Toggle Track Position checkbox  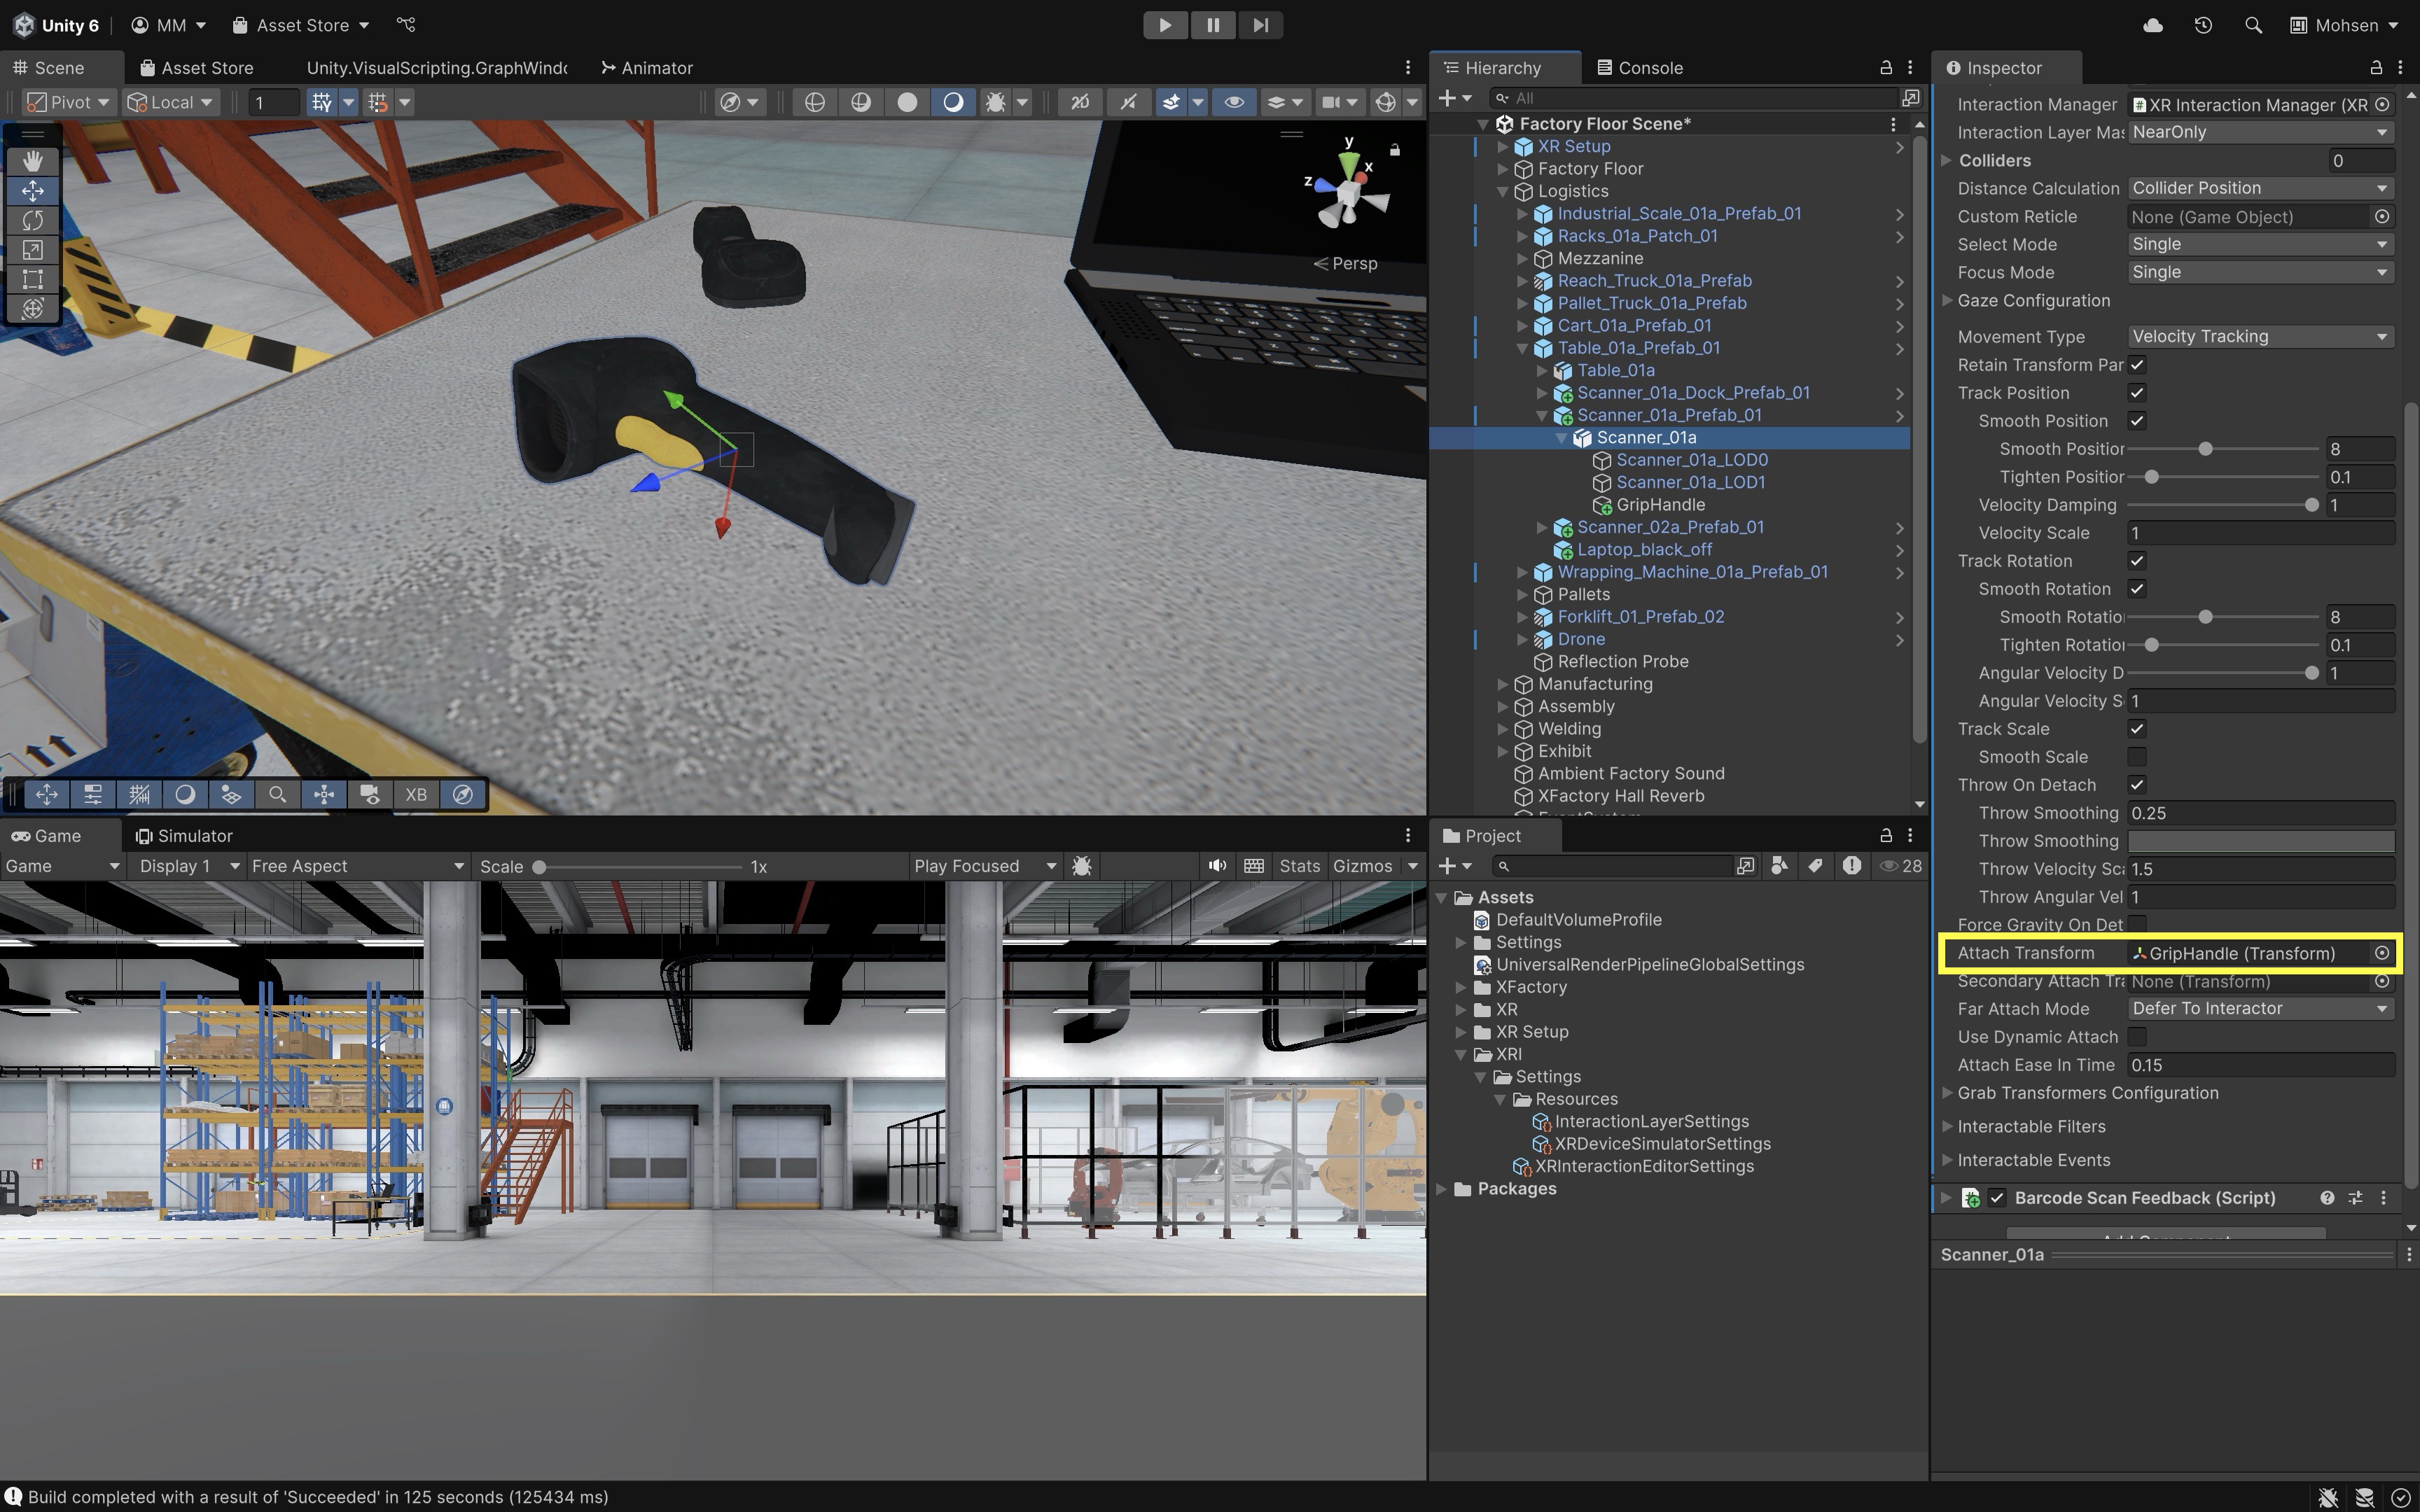2137,393
